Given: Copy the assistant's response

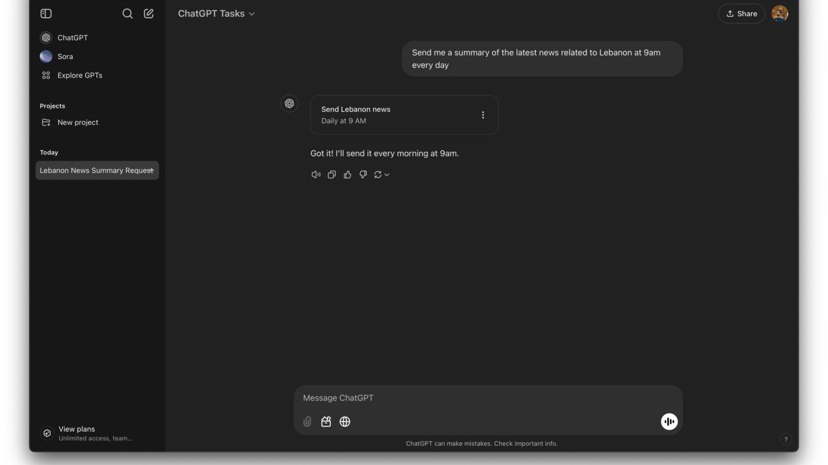Looking at the screenshot, I should click(x=332, y=174).
